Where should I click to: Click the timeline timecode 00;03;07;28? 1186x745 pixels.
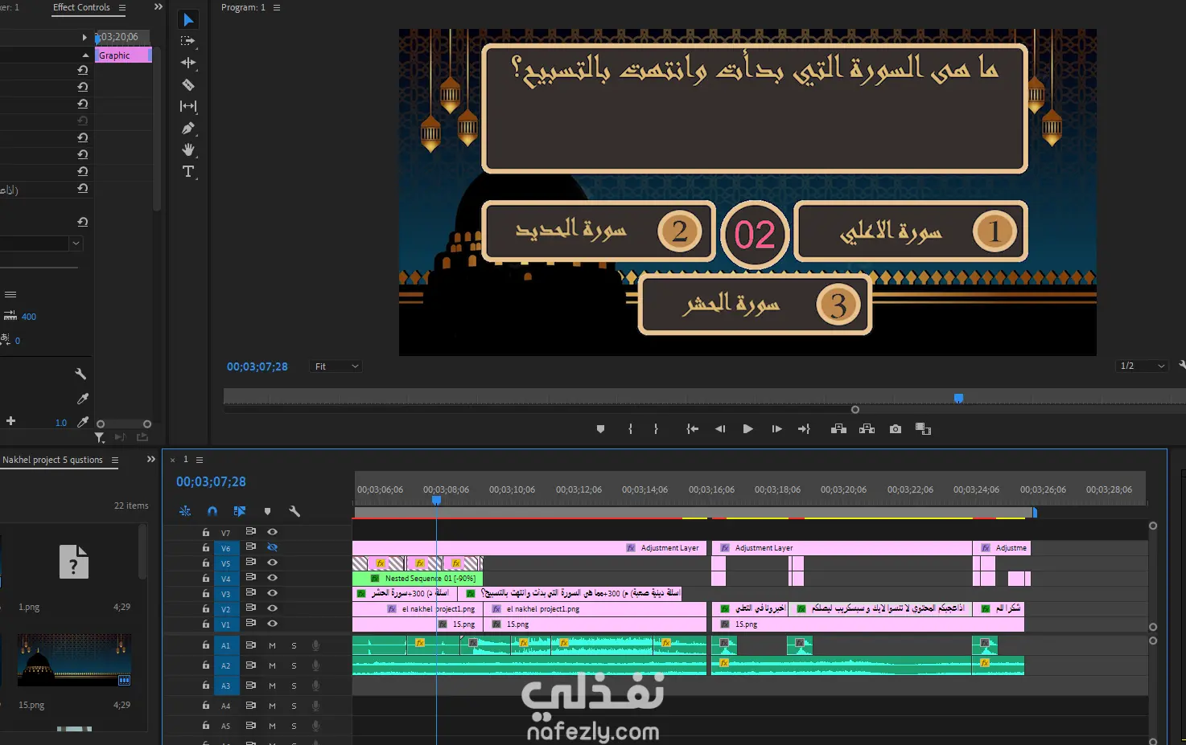(211, 481)
